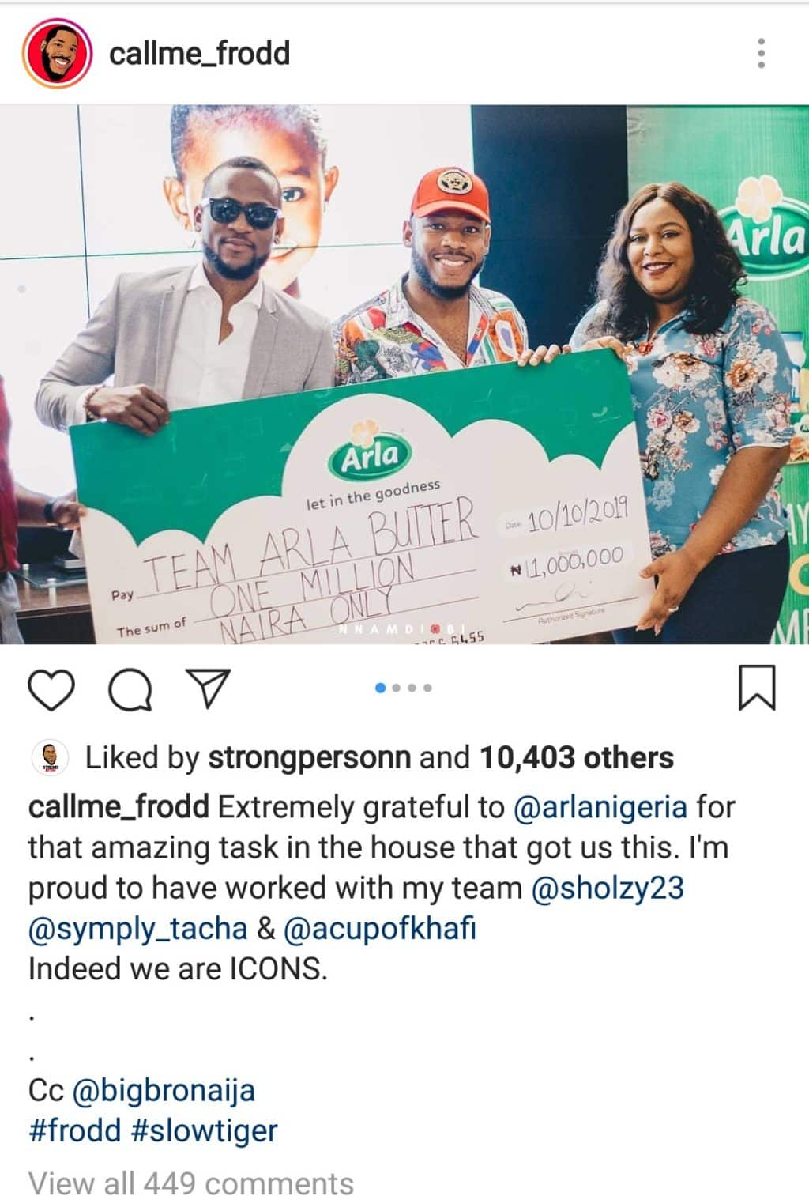Open the @arlanigeria mention

pyautogui.click(x=600, y=808)
